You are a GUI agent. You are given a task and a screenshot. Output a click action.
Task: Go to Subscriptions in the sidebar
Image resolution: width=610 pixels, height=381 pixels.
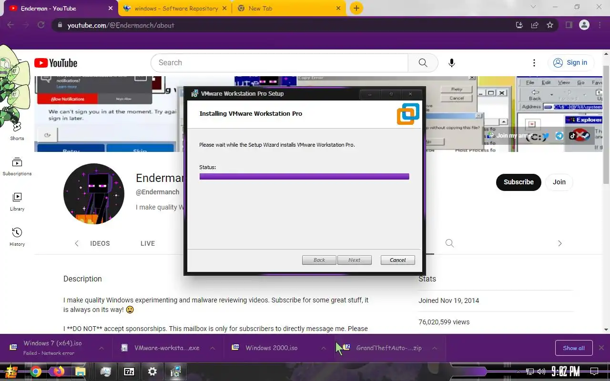pos(17,167)
